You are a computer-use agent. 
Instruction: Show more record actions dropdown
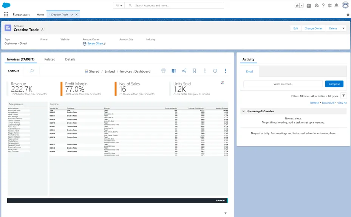click(x=343, y=28)
